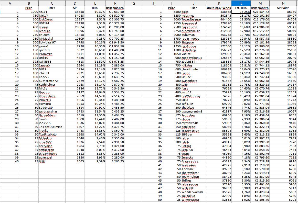Click the user cell 'U0T1L4'
Screen dimensions: 298x203
click(x=52, y=23)
